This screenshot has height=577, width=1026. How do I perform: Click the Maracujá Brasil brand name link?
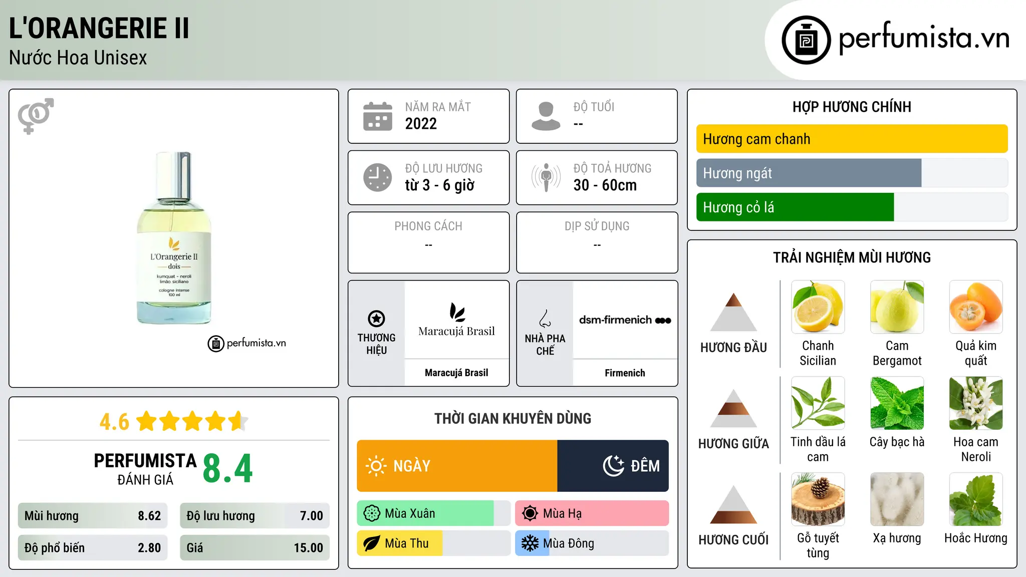pos(456,373)
